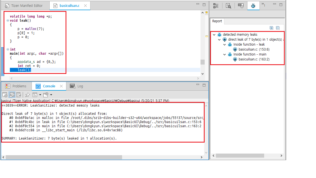The image size is (316, 178).
Task: Click the device run view icon
Action: (x=241, y=5)
